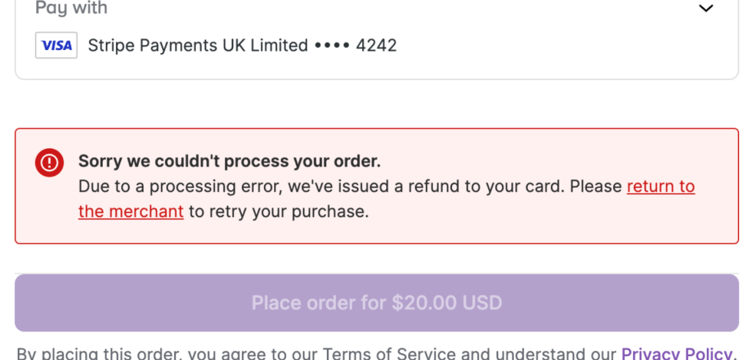Click the Visa card logo icon
This screenshot has height=360, width=752.
coord(56,45)
